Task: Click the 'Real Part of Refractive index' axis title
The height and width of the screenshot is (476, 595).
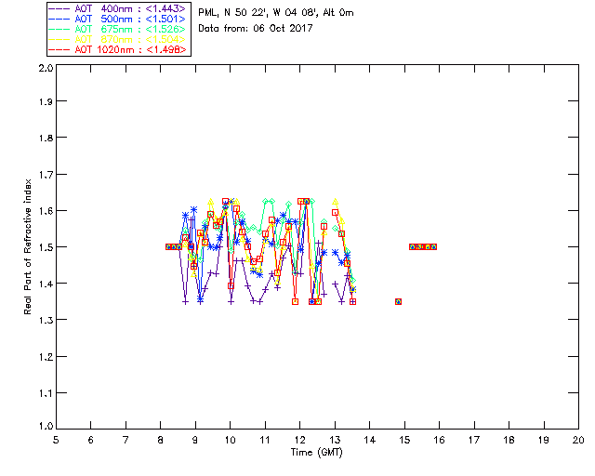Action: tap(27, 247)
